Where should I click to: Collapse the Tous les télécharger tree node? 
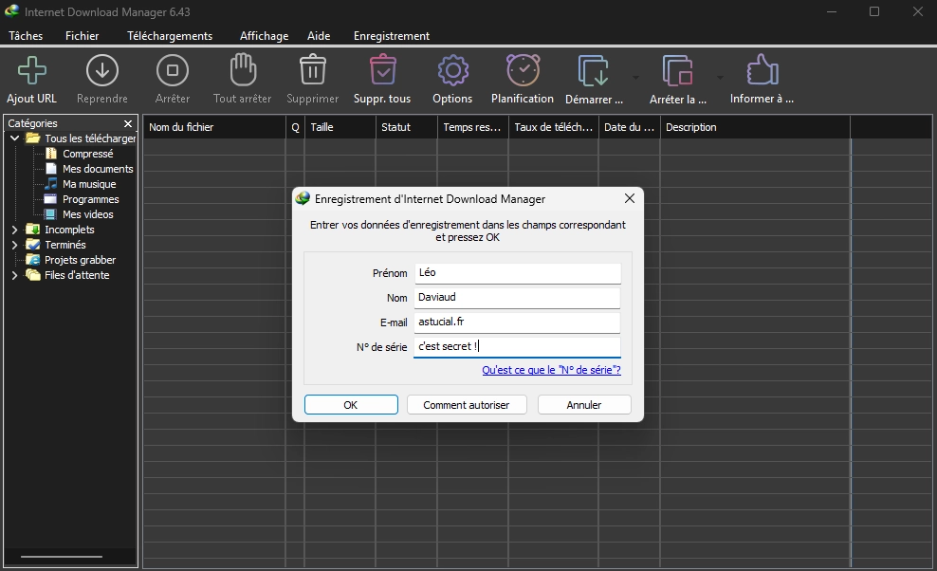click(14, 138)
